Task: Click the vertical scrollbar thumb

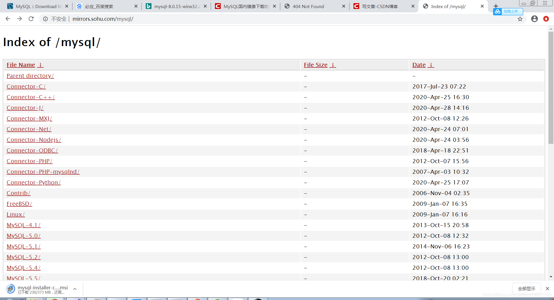Action: [x=551, y=87]
